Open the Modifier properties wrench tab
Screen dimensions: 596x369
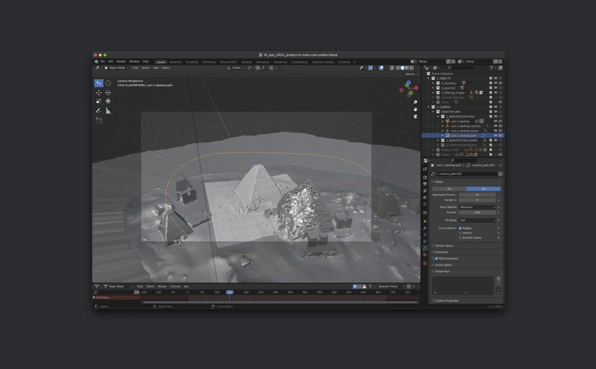[425, 228]
